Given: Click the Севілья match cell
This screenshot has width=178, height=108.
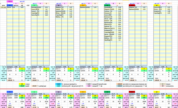Looking at the screenshot, I should pyautogui.click(x=107, y=11).
